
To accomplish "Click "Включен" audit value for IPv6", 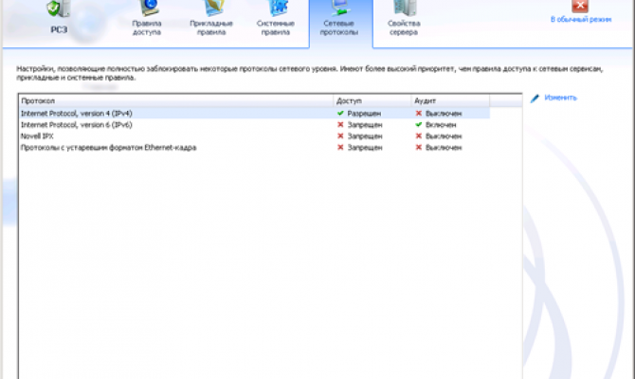I will click(x=441, y=125).
